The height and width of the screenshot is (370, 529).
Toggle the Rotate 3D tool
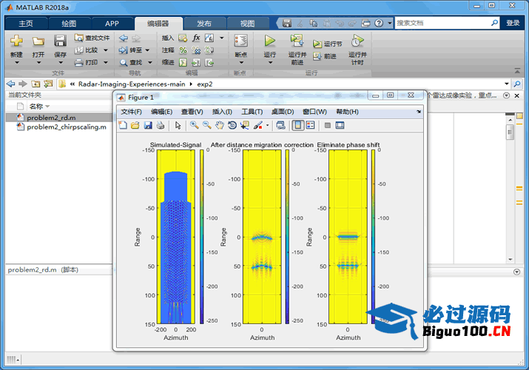232,126
